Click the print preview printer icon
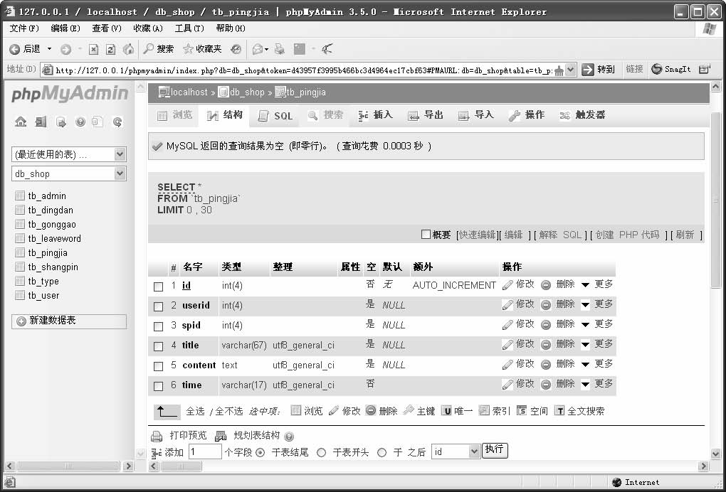Screen dimensions: 726x492 tap(157, 436)
